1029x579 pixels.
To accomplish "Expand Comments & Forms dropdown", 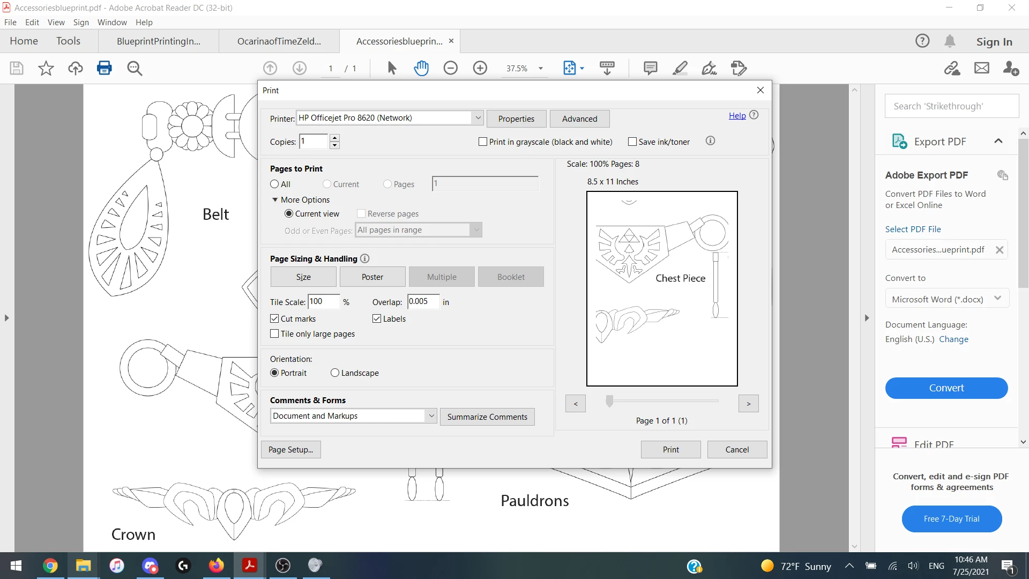I will pos(431,416).
